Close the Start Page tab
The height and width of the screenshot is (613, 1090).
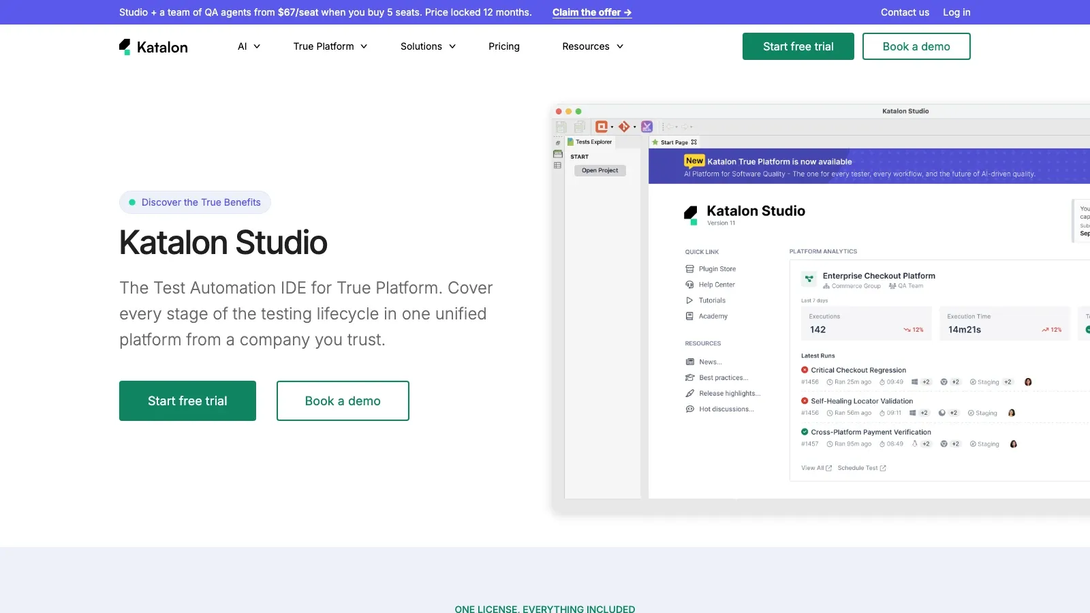pos(694,142)
